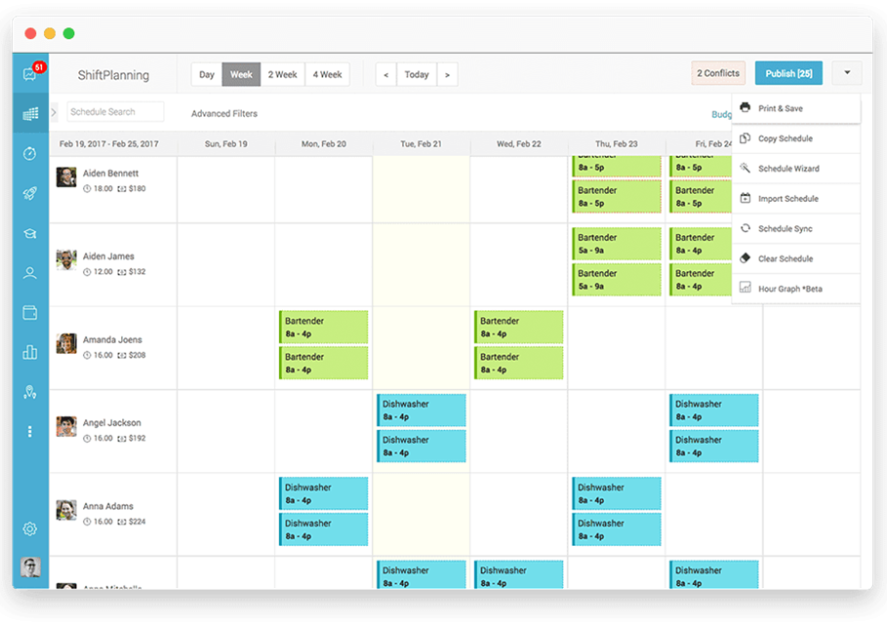Switch to 2 Week view
This screenshot has width=887, height=625.
[283, 74]
